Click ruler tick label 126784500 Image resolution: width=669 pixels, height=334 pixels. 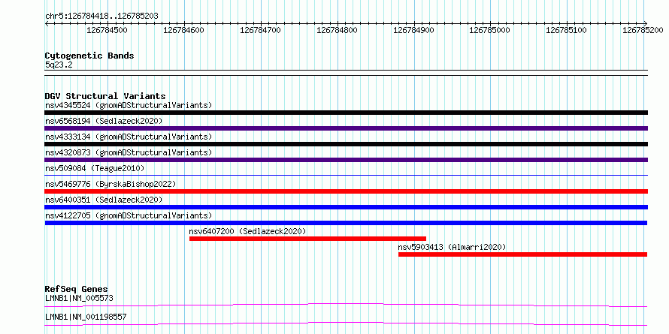pos(107,30)
